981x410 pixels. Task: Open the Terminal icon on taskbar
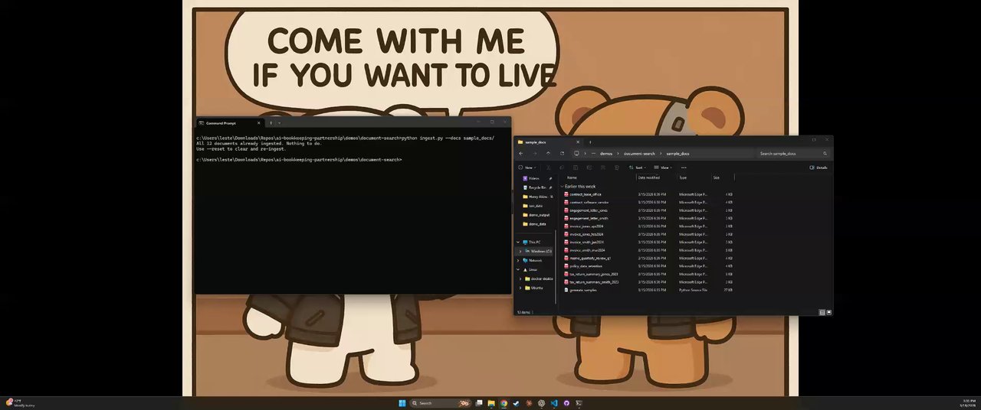tap(579, 403)
